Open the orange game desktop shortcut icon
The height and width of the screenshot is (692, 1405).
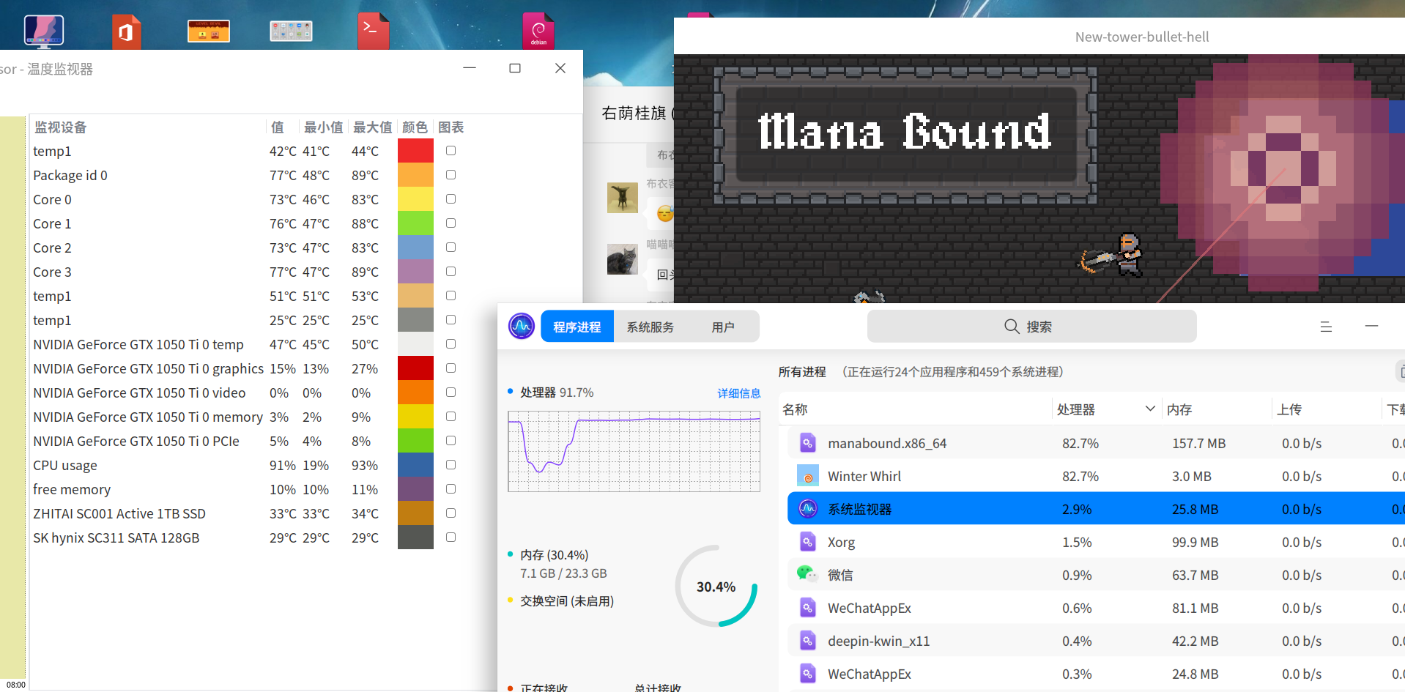click(x=209, y=31)
